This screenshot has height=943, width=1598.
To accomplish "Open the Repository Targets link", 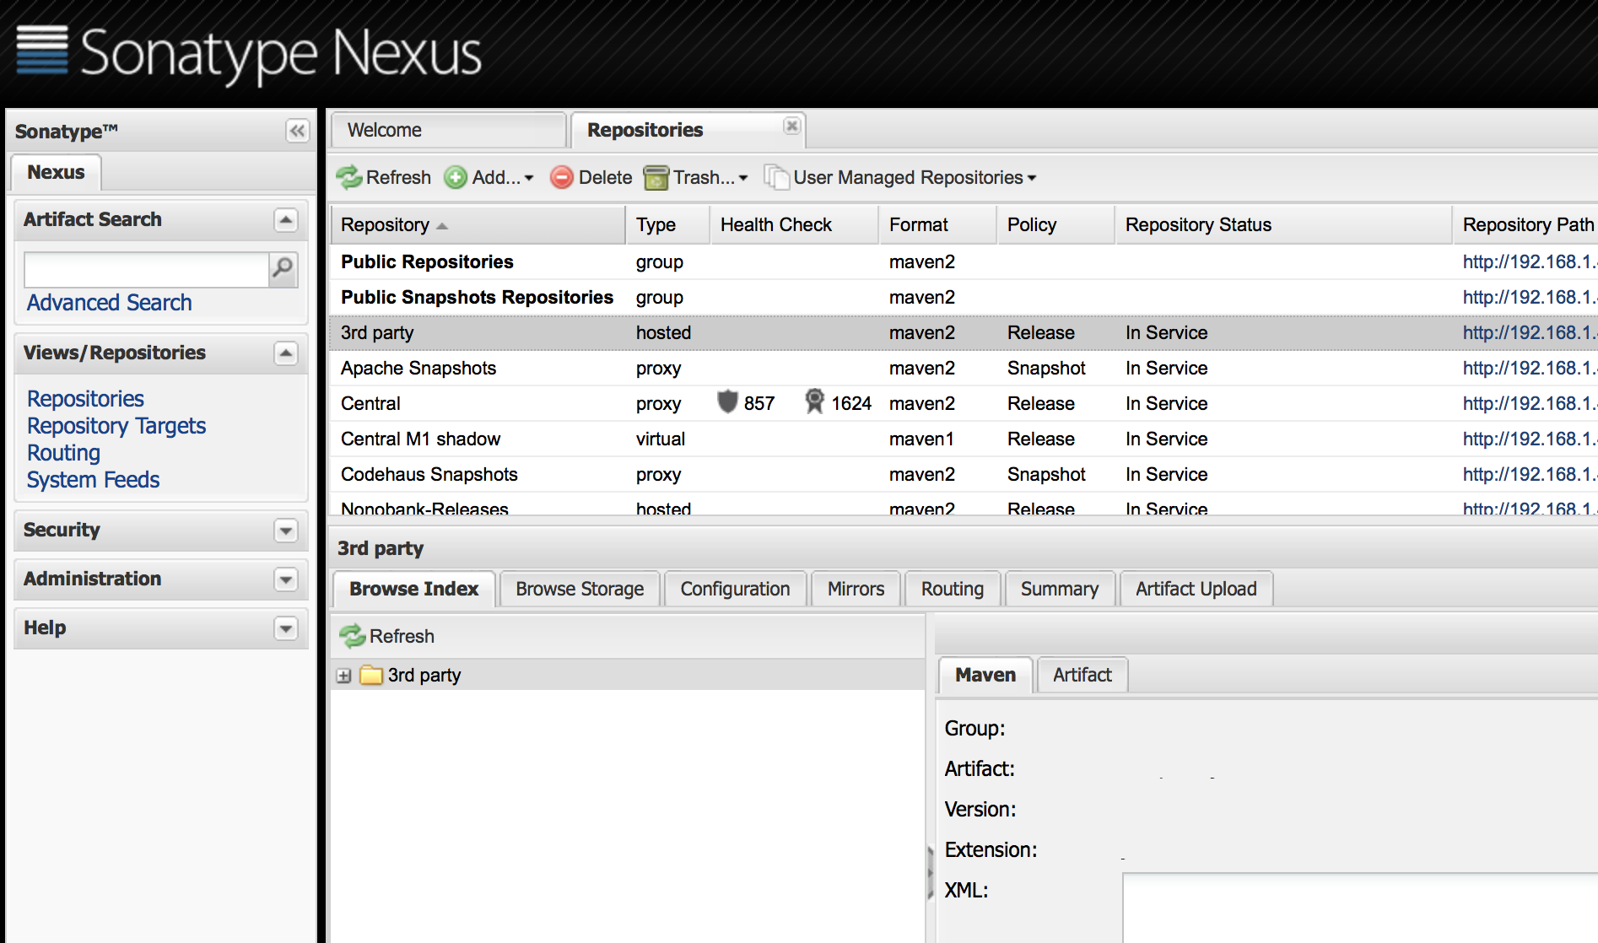I will (x=116, y=426).
